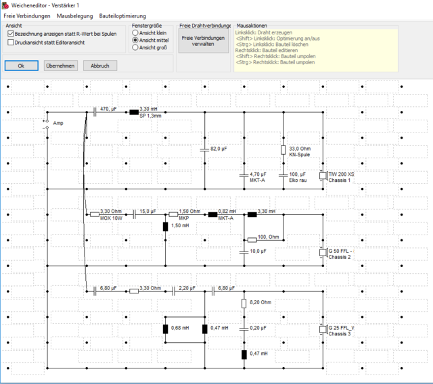
Task: Select the 0,68 mH inductor symbol
Action: pyautogui.click(x=166, y=329)
